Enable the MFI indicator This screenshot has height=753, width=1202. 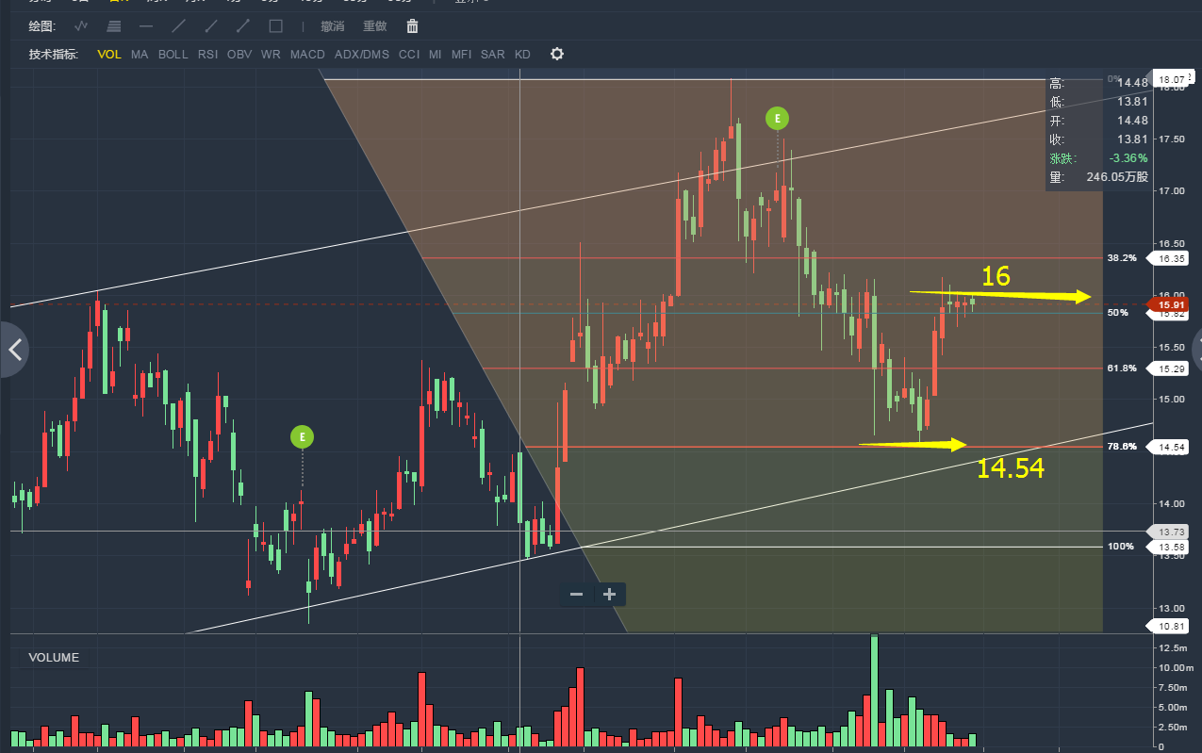[x=461, y=55]
